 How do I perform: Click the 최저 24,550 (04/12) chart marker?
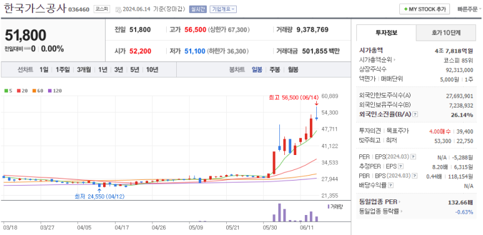99,196
